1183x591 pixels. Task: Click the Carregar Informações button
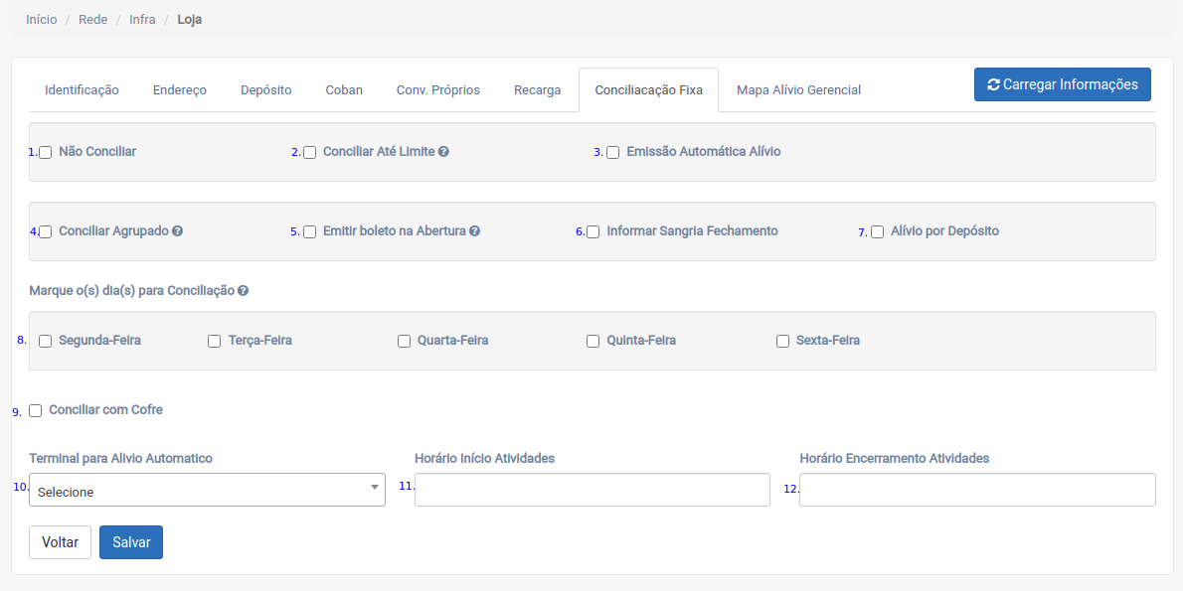click(1062, 84)
